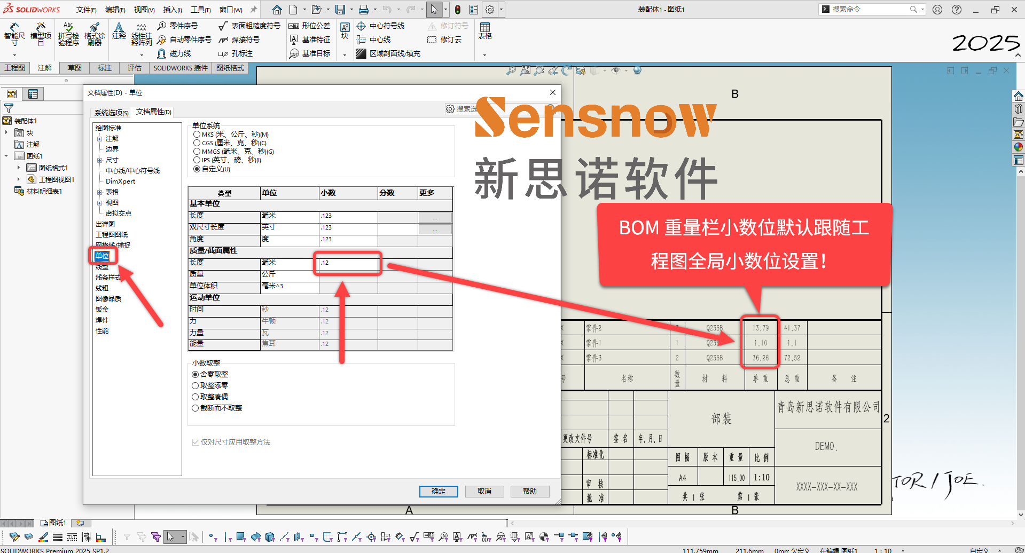The width and height of the screenshot is (1025, 553).
Task: Open the 插入 menu
Action: [x=172, y=10]
